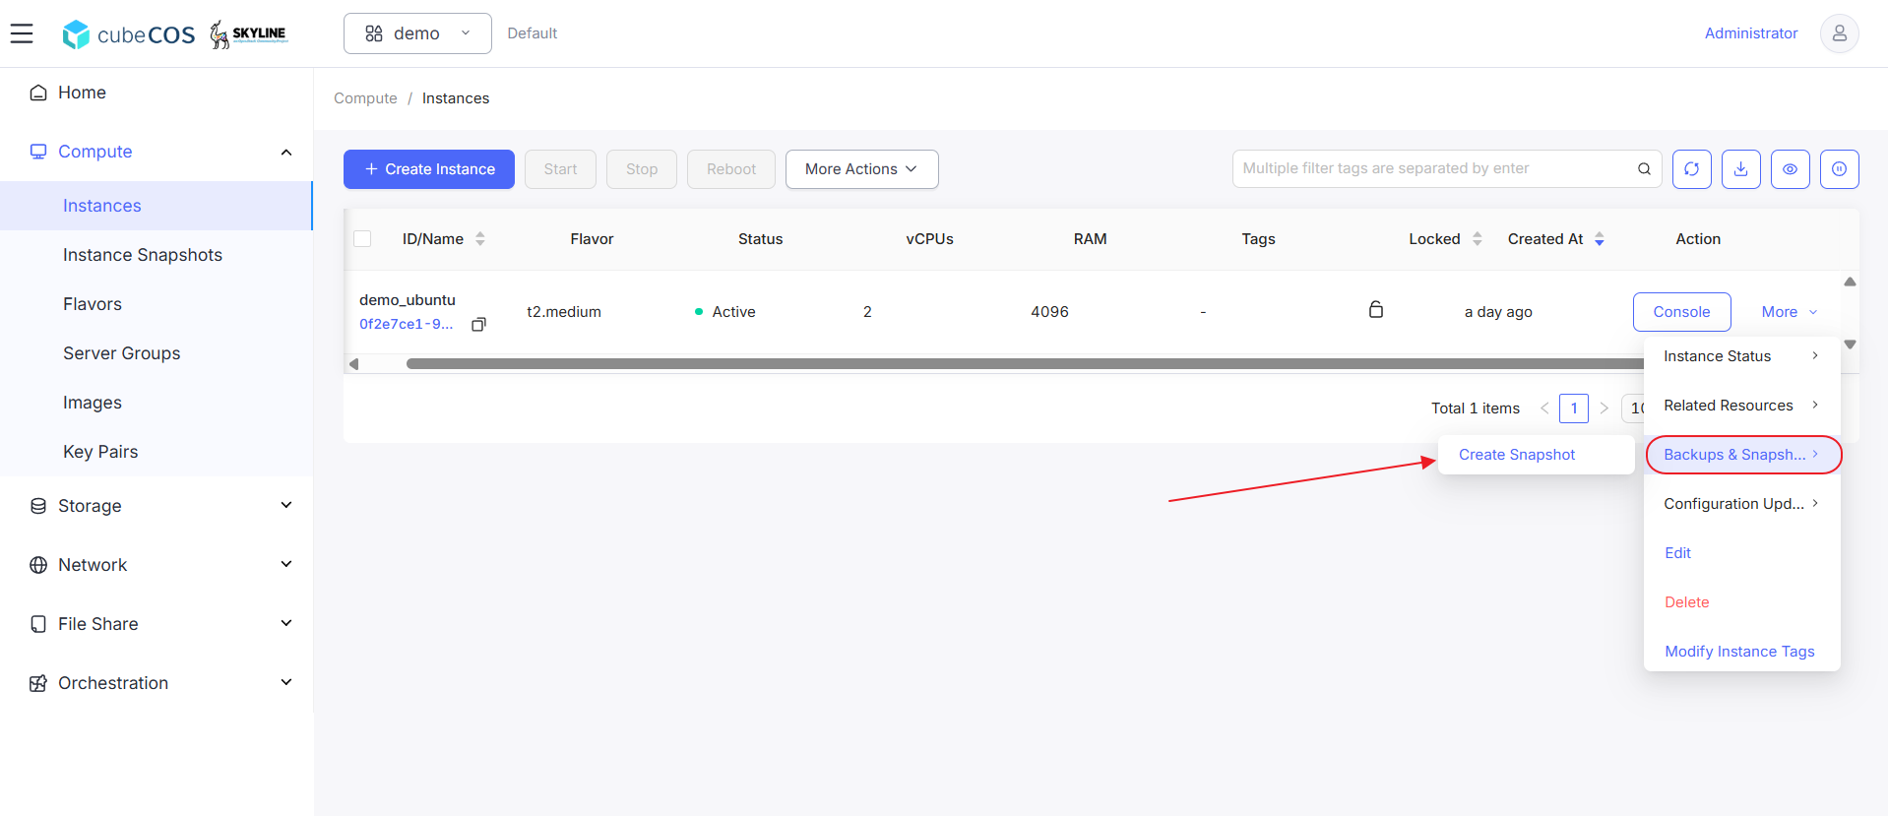Screen dimensions: 1888x816
Task: Choose Delete in the instance menu
Action: [1686, 602]
